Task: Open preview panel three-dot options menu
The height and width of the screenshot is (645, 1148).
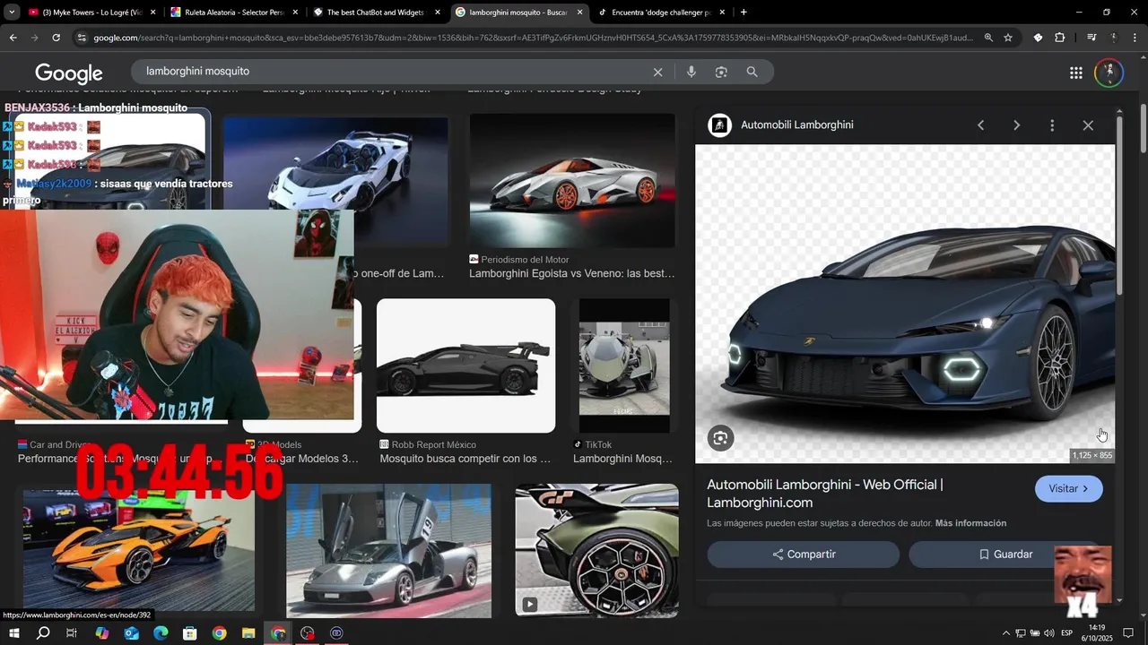Action: pos(1052,125)
